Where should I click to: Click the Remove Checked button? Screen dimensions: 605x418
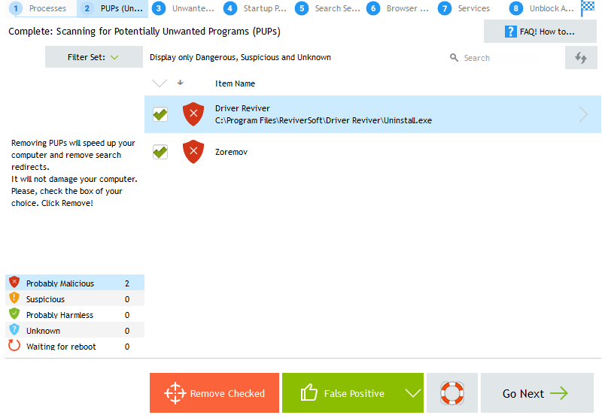click(214, 393)
